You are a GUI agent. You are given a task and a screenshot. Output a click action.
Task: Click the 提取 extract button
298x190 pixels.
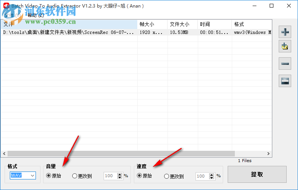(x=257, y=174)
